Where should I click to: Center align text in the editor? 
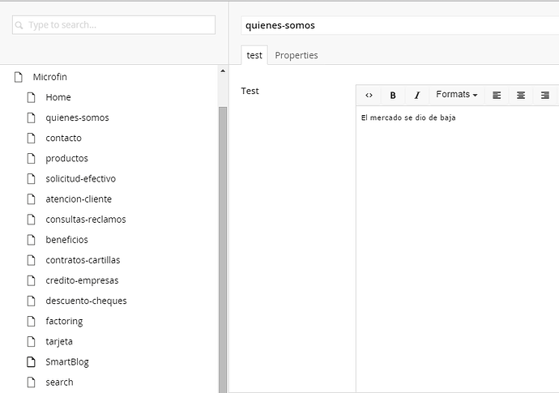[x=521, y=95]
